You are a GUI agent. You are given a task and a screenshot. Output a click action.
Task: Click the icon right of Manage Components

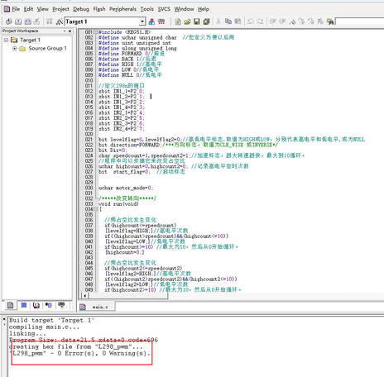click(161, 21)
